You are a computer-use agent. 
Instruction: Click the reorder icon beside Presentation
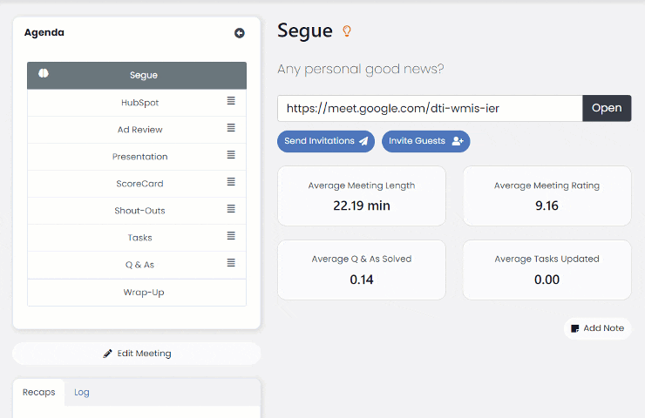231,156
